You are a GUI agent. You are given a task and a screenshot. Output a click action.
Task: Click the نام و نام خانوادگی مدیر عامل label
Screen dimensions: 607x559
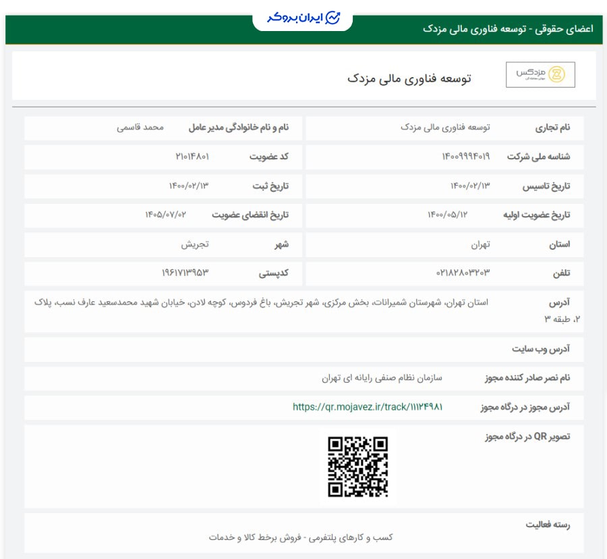tap(239, 128)
